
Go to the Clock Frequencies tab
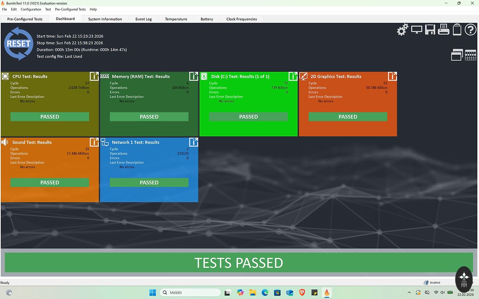(x=241, y=19)
